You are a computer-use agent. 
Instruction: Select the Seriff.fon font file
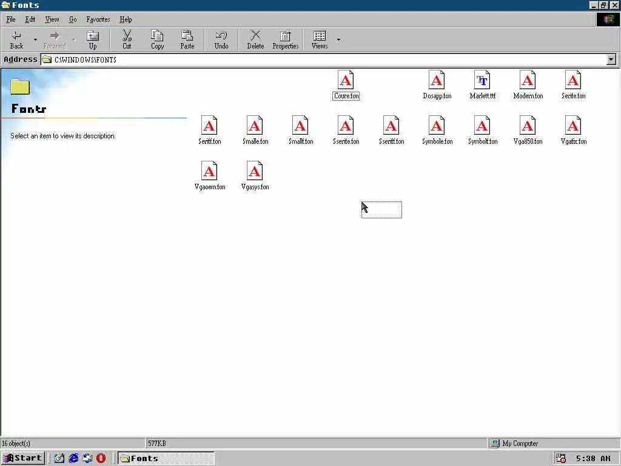(x=209, y=130)
